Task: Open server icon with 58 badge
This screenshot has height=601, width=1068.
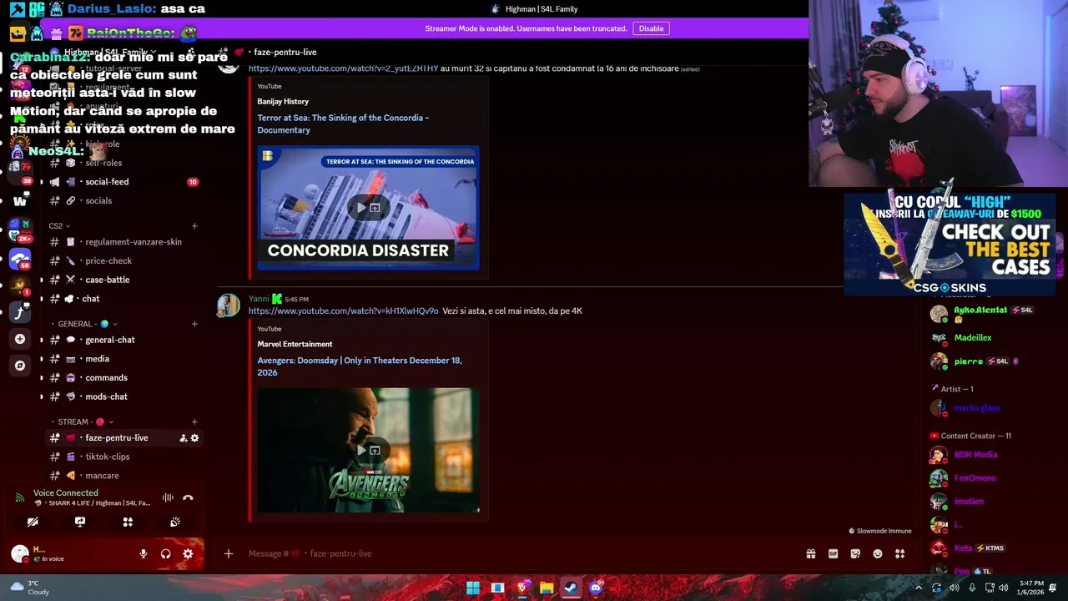Action: click(20, 258)
